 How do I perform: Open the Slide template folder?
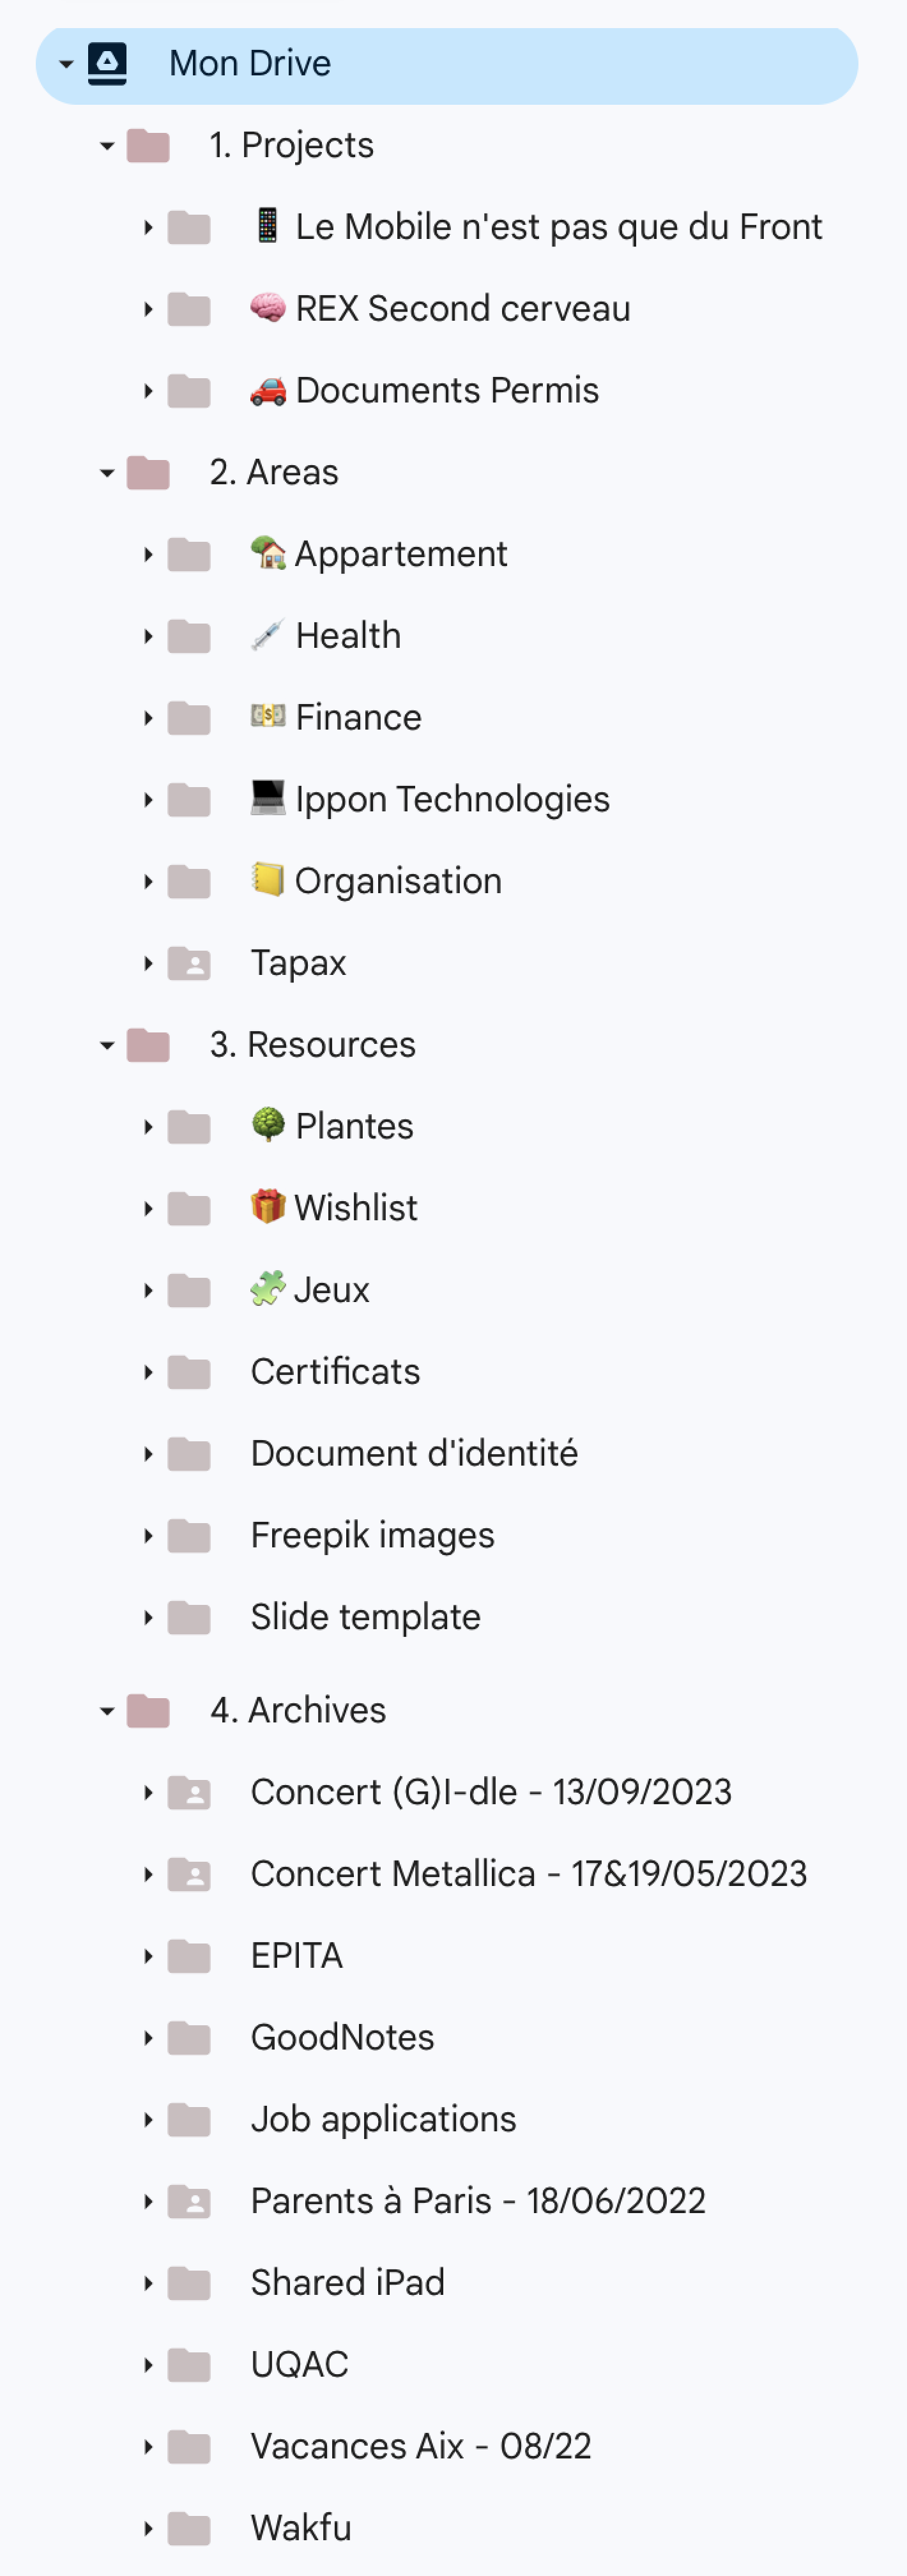pos(365,1616)
